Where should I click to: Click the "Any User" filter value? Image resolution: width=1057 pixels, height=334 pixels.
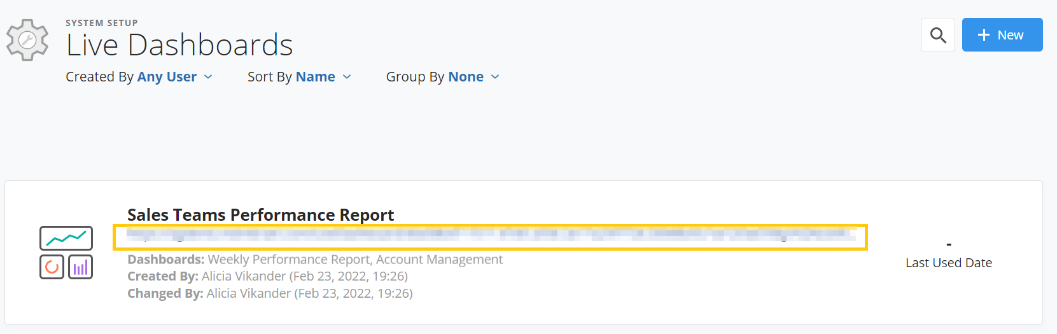coord(167,77)
